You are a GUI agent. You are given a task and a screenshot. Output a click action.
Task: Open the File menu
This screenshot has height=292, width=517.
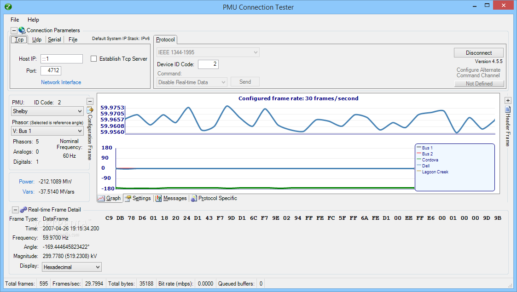(x=15, y=20)
